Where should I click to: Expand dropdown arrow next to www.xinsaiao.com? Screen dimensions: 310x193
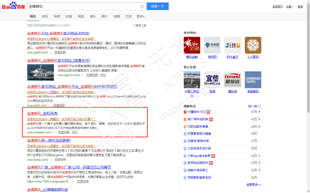[x=54, y=132]
